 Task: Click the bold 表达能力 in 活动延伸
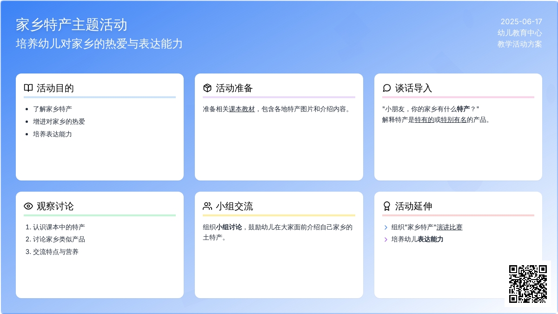(x=430, y=240)
